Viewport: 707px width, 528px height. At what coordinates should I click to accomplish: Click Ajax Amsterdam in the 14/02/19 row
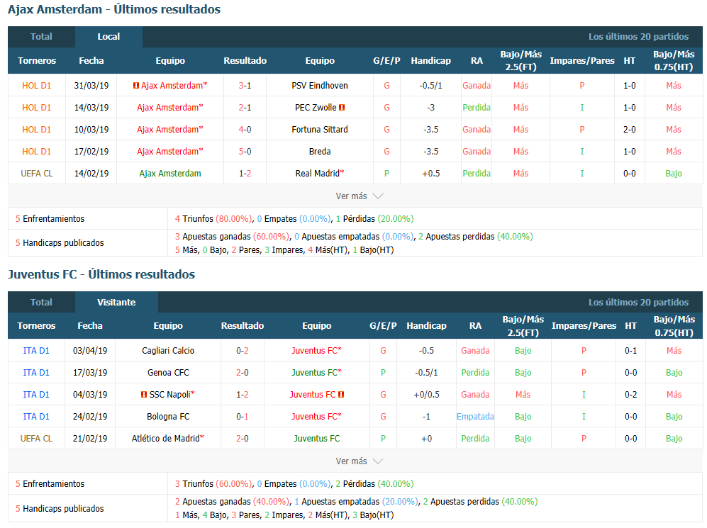pyautogui.click(x=170, y=174)
